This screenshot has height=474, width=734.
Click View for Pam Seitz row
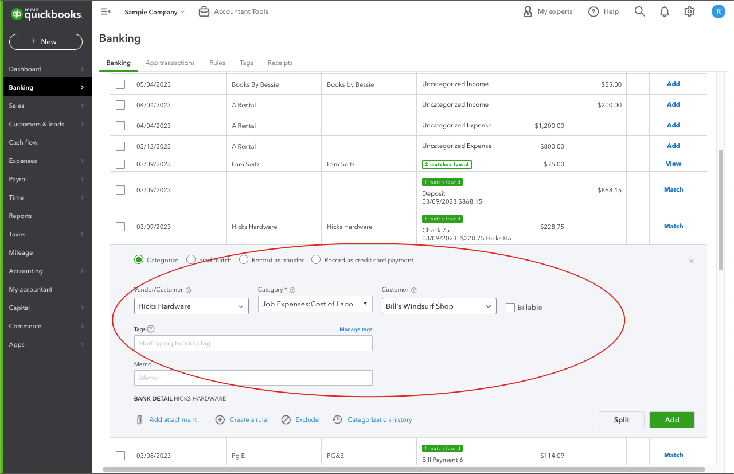click(673, 164)
